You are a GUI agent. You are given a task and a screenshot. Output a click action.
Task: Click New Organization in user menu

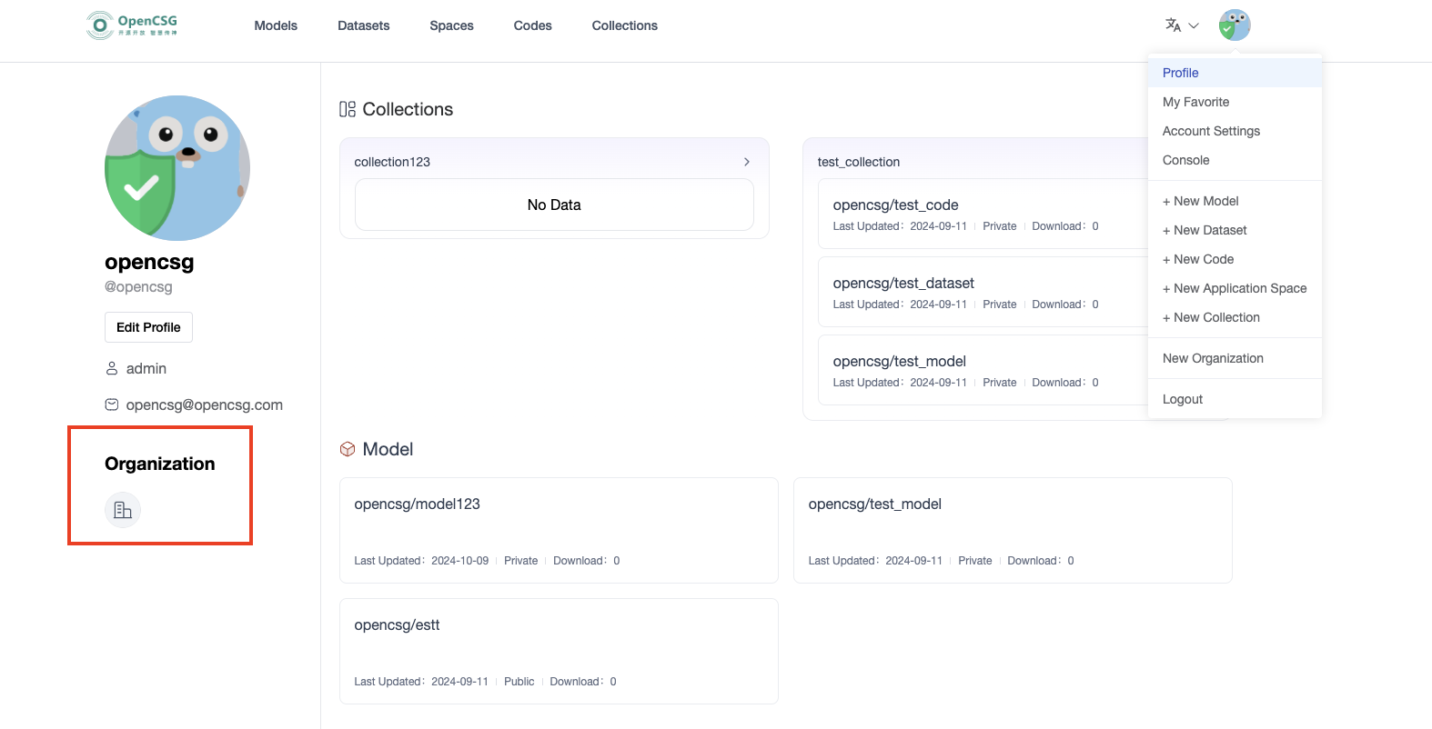(x=1213, y=358)
